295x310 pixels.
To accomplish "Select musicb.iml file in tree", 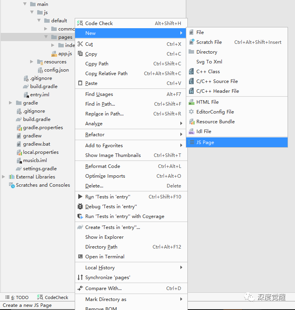I will [35, 160].
